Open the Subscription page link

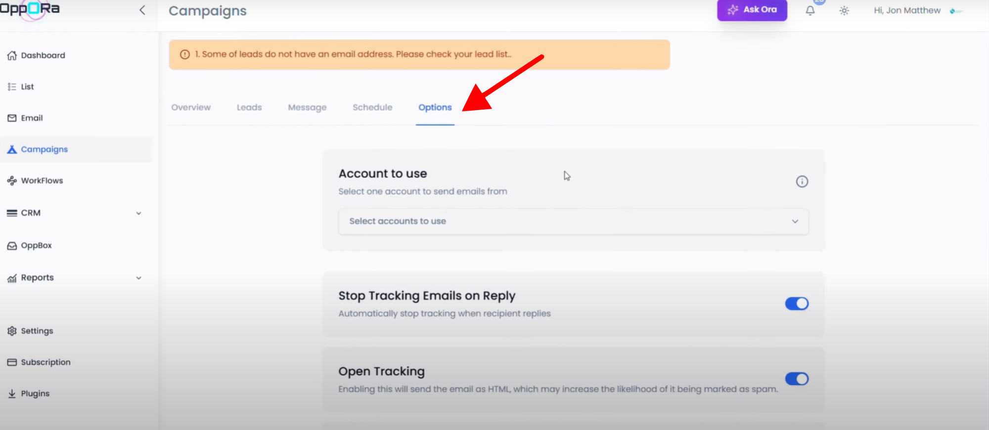[45, 362]
